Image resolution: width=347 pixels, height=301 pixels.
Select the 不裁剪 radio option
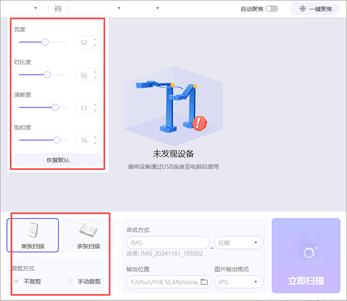click(x=16, y=281)
